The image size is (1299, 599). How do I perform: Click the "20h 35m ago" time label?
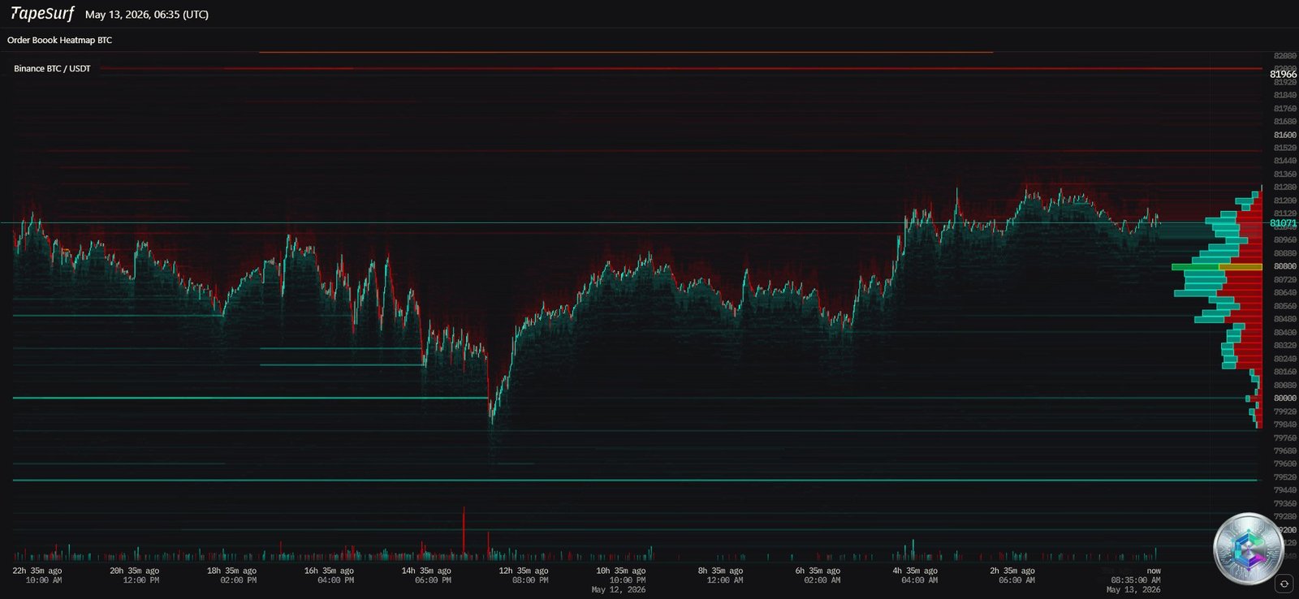[135, 571]
